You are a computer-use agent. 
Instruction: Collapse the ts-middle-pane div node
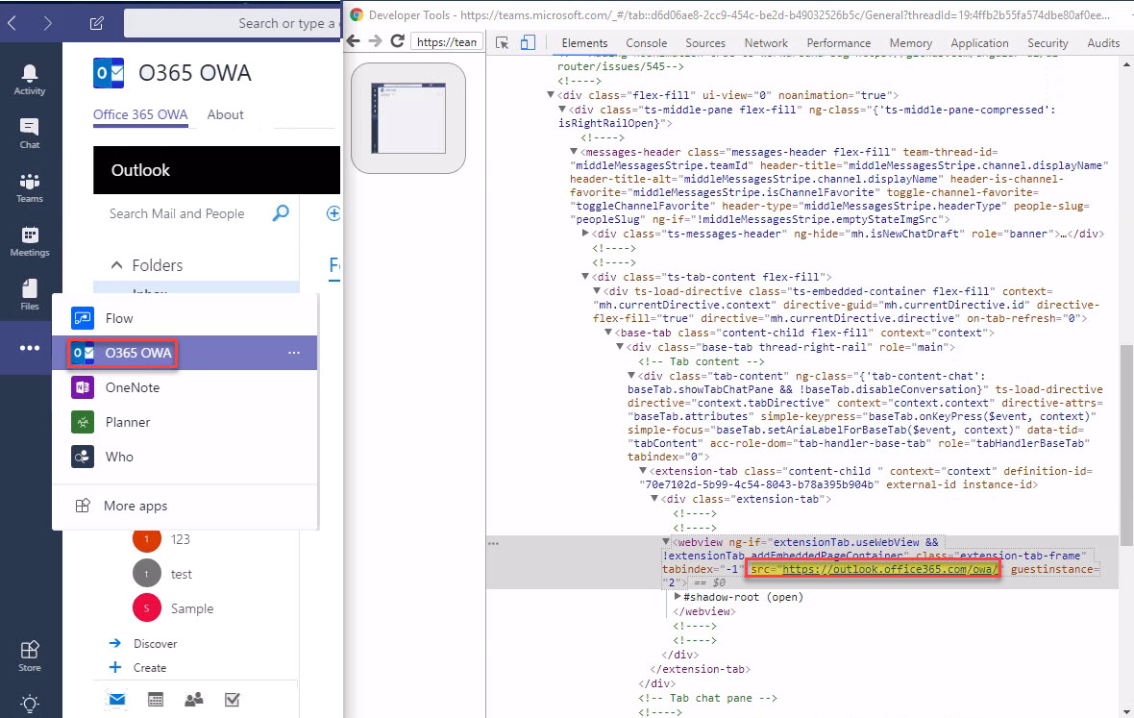pyautogui.click(x=562, y=110)
